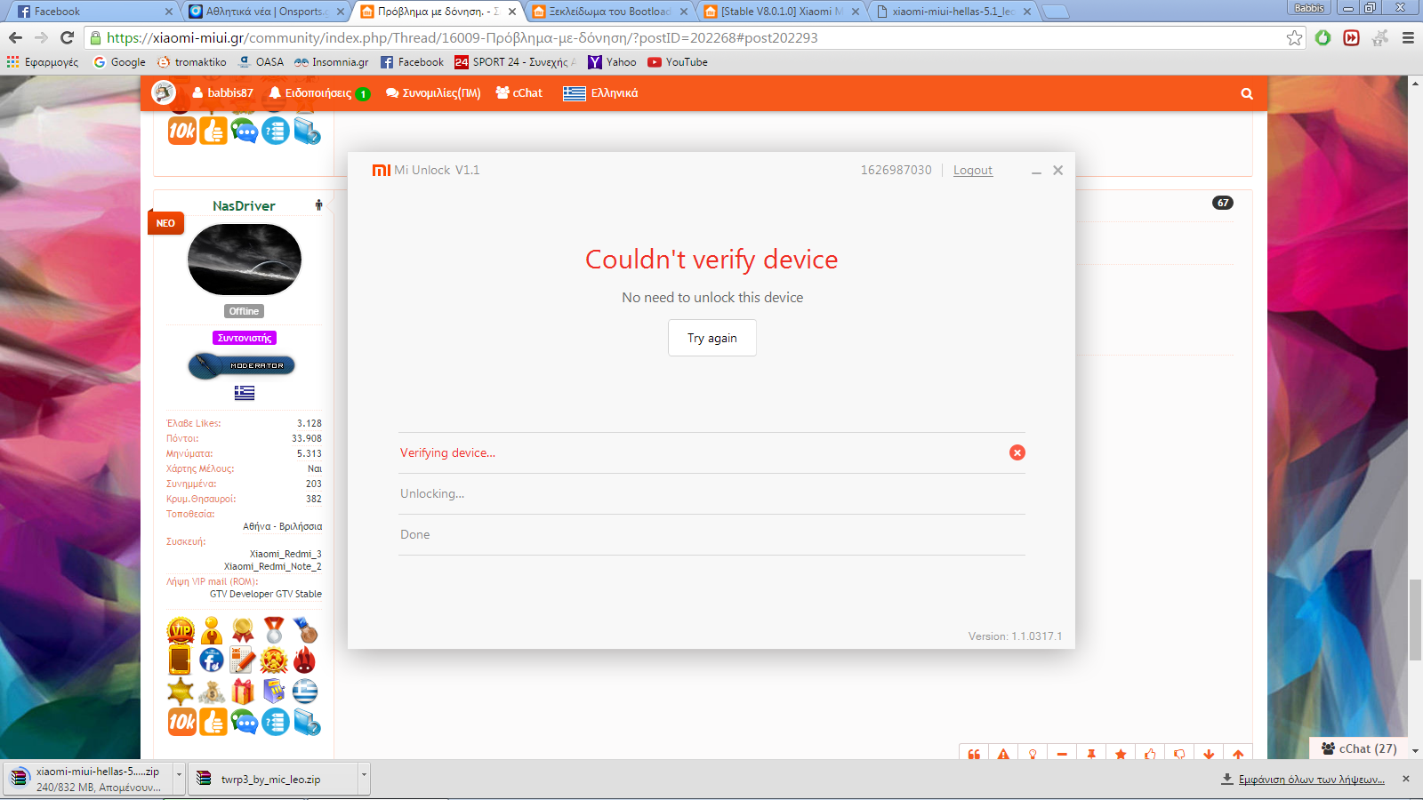Click the sheriff star badge

pos(181,691)
